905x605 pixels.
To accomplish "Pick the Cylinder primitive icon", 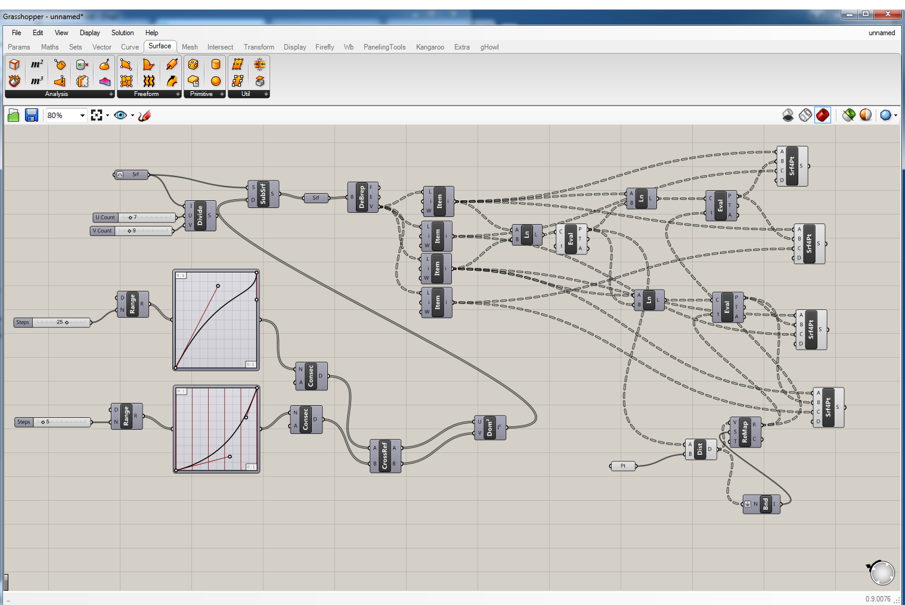I will point(216,64).
